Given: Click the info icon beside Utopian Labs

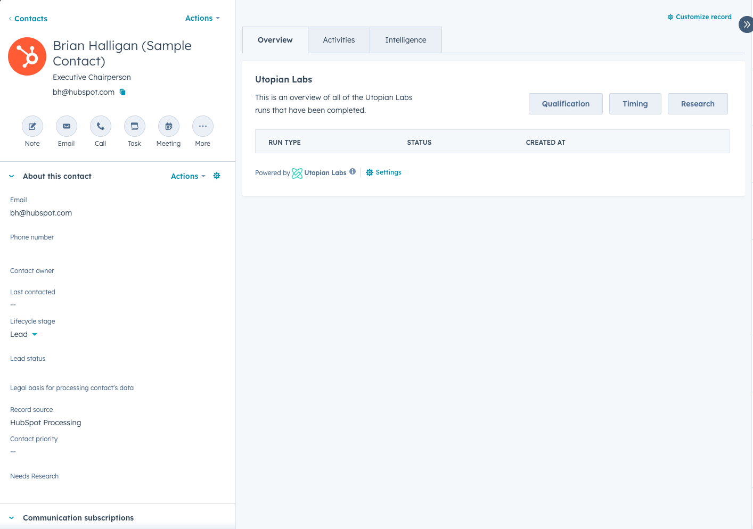Looking at the screenshot, I should point(353,171).
